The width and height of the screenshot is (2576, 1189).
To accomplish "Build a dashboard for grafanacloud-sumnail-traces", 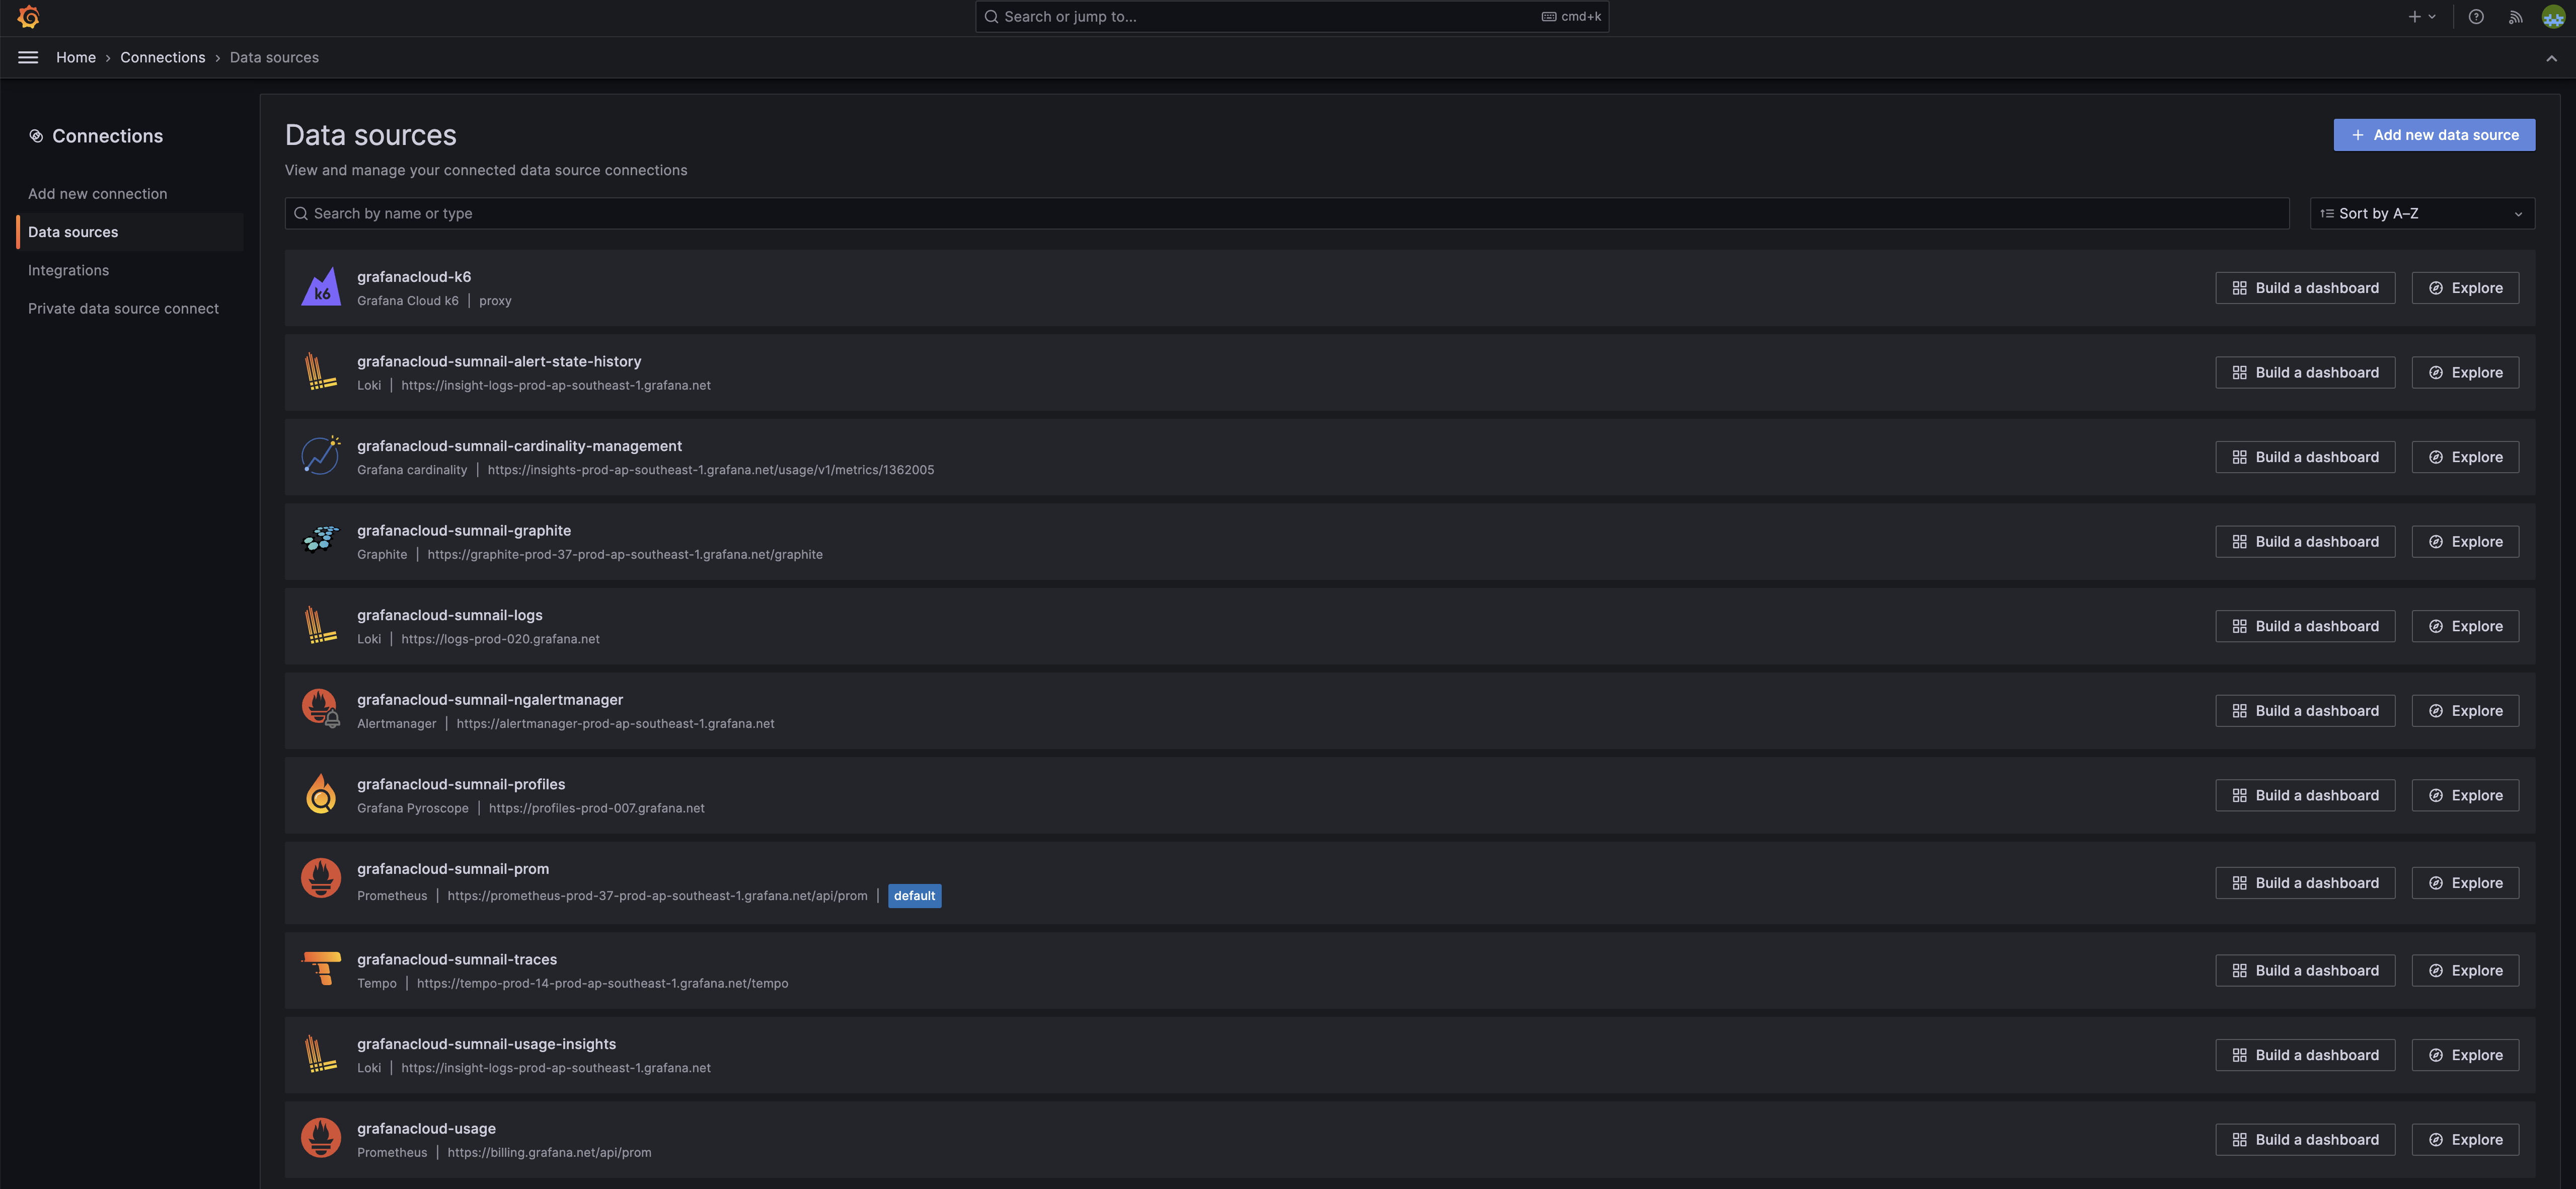I will pos(2305,970).
